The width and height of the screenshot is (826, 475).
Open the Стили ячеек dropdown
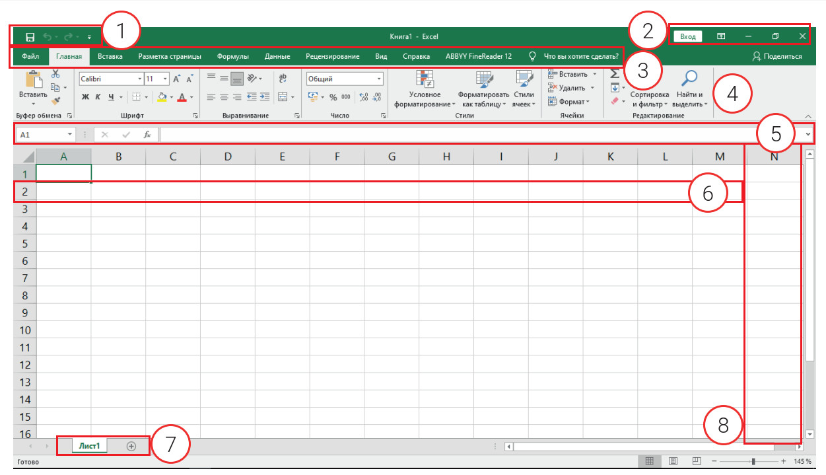coord(524,88)
